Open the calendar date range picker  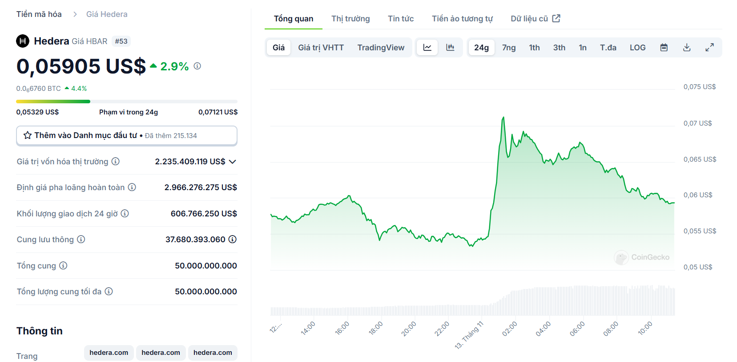coord(664,47)
